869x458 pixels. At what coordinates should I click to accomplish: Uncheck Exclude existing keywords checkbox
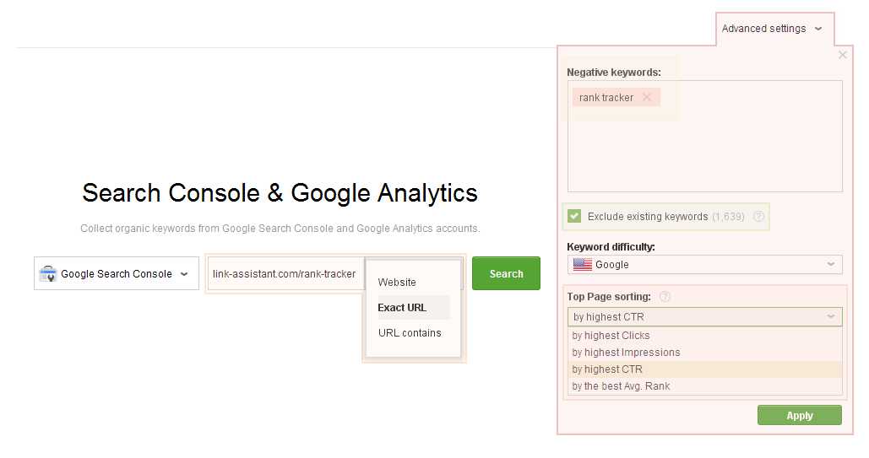(x=574, y=216)
